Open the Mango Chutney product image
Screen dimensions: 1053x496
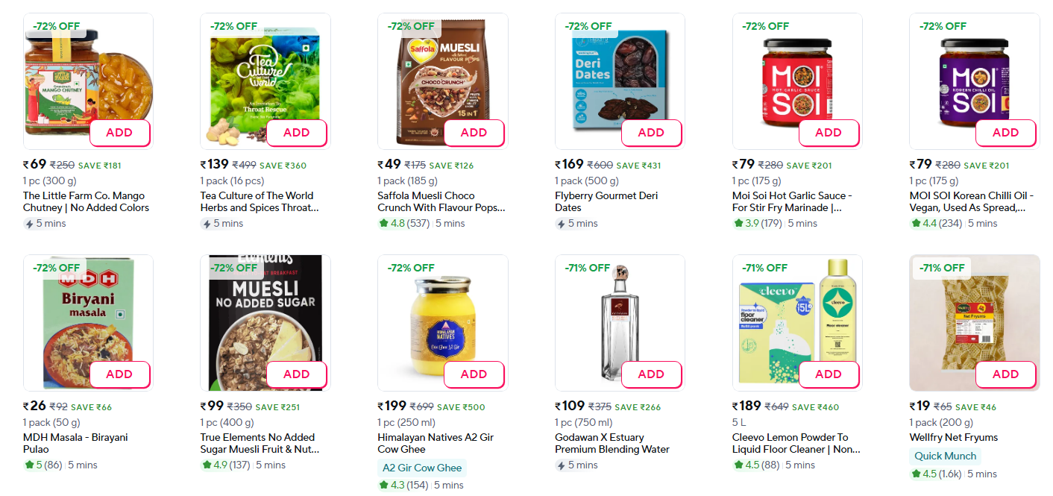tap(75, 75)
